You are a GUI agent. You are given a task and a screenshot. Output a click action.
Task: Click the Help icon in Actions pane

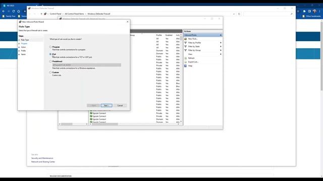185,66
